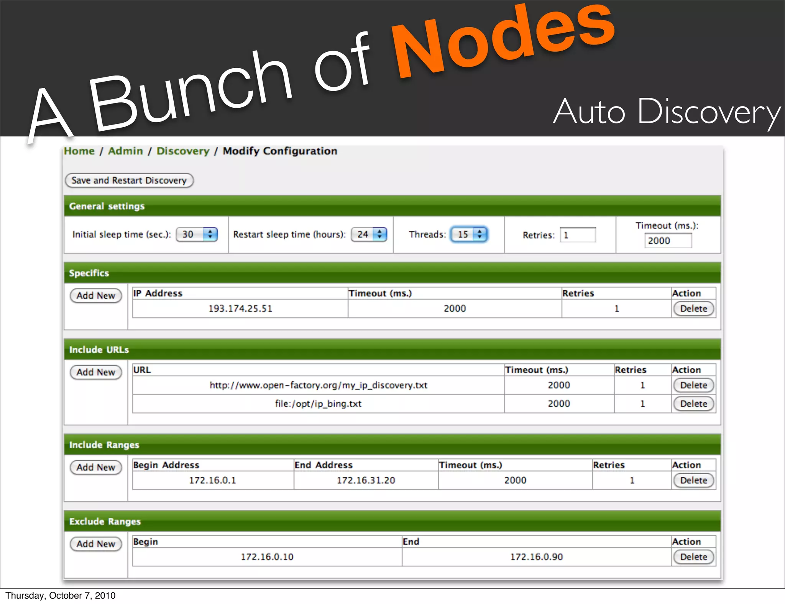
Task: Add New entry under Include Ranges
Action: click(x=96, y=467)
